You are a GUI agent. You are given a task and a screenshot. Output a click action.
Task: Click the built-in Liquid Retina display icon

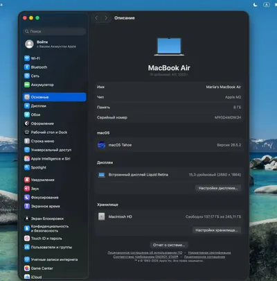tap(102, 175)
